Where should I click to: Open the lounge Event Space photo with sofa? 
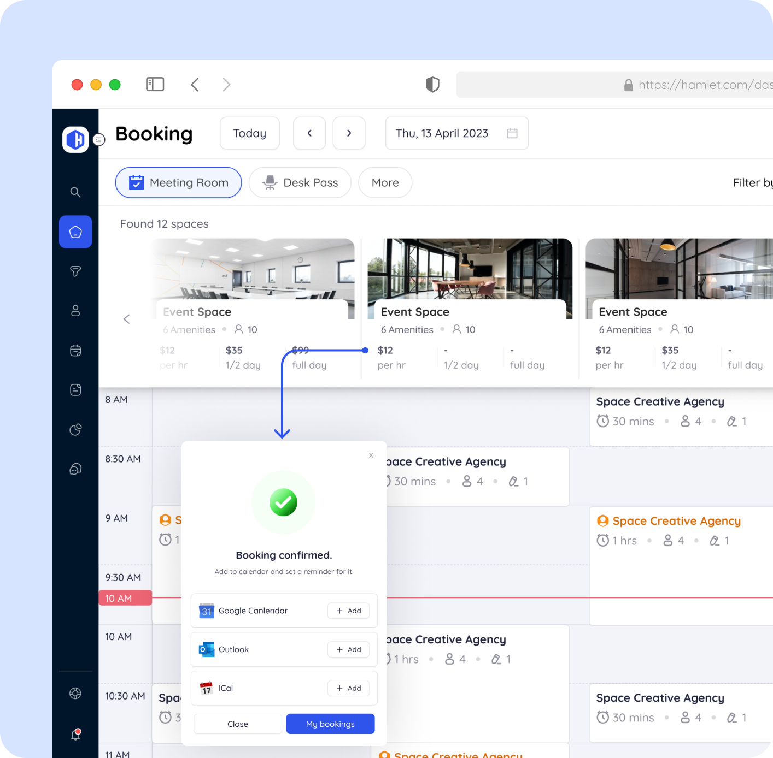point(679,269)
